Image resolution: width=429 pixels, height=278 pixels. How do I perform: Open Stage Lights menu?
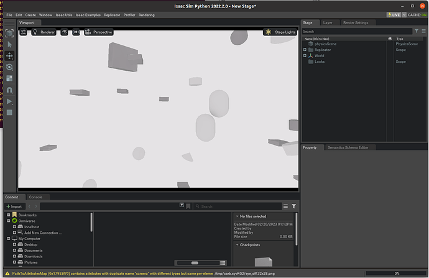[x=280, y=32]
